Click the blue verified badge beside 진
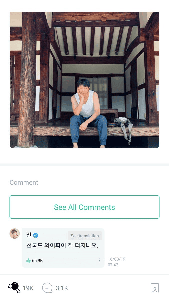 [36, 235]
